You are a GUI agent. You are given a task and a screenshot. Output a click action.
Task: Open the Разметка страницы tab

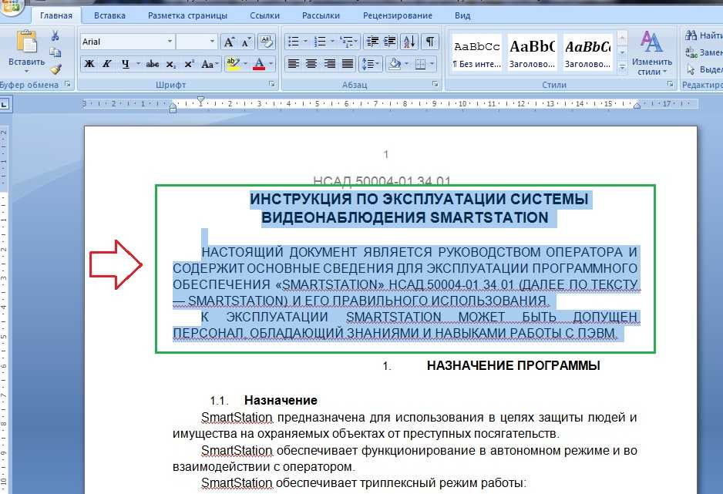187,15
